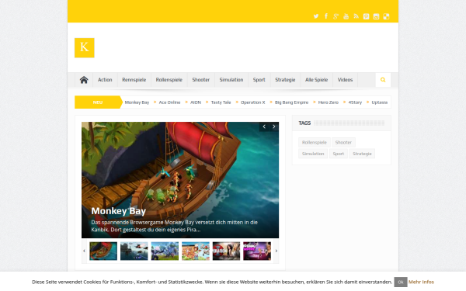Select the Sport tag
Viewport: 466px width, 291px height.
pyautogui.click(x=339, y=154)
